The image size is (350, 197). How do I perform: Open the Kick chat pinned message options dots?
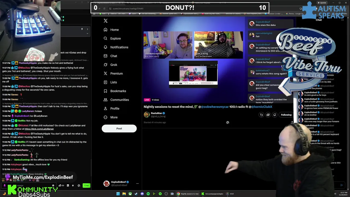pyautogui.click(x=87, y=29)
